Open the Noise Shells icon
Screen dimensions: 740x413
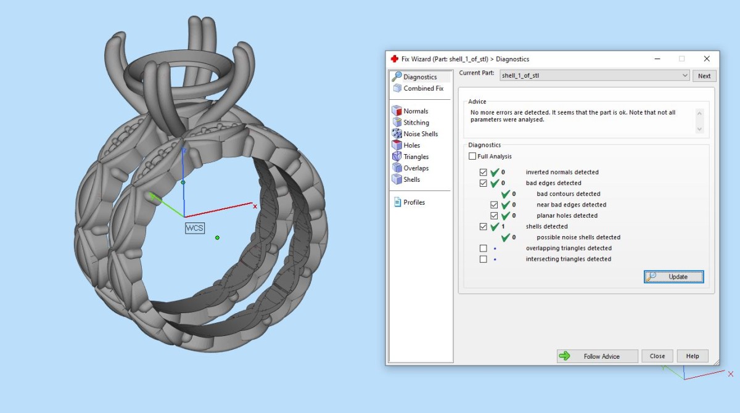tap(397, 134)
